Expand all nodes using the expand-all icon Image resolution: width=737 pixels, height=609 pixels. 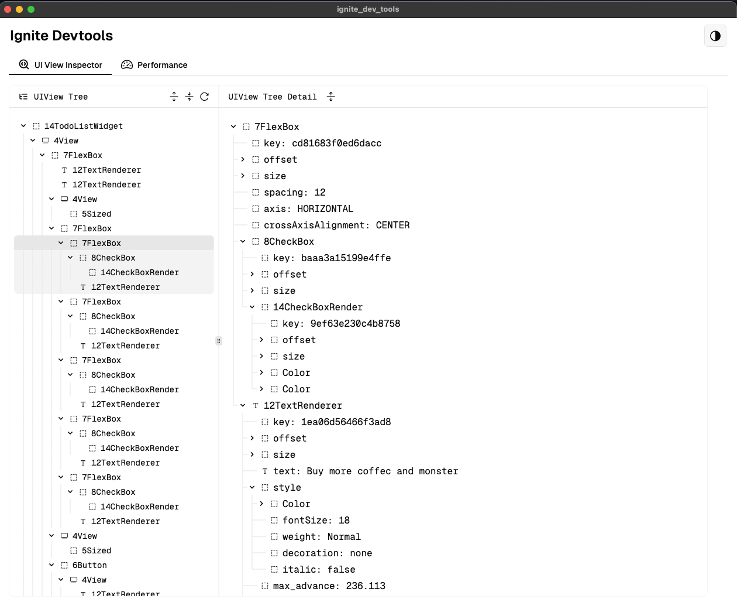pyautogui.click(x=174, y=97)
